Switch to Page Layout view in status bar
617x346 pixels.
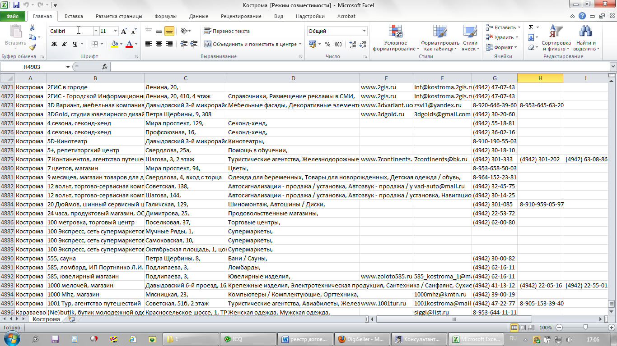point(524,328)
